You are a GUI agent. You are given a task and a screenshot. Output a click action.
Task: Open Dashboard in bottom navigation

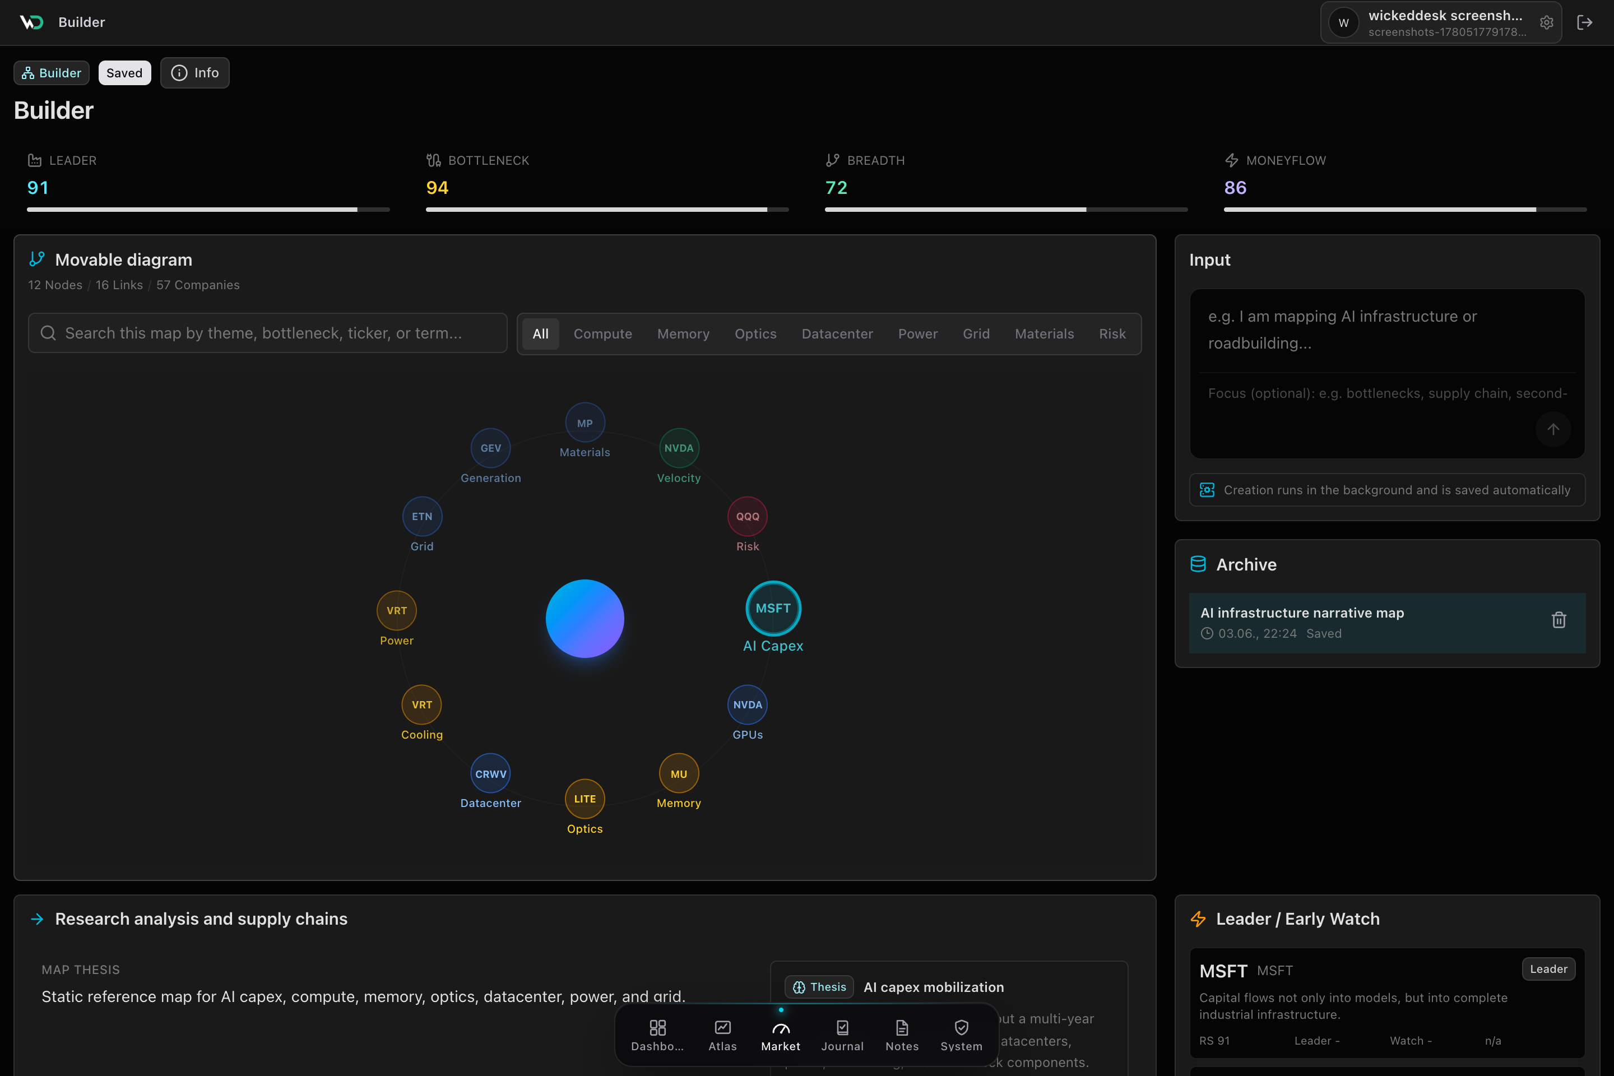click(x=657, y=1035)
